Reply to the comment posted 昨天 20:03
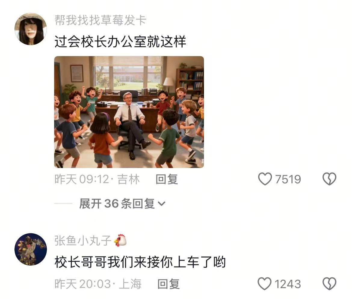This screenshot has width=352, height=299. pyautogui.click(x=168, y=284)
